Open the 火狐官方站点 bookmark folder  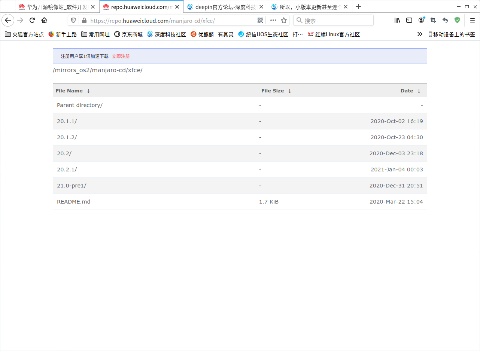coord(24,34)
